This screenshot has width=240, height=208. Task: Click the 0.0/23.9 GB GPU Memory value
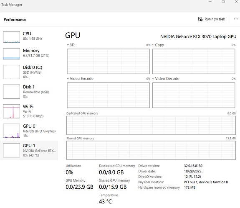pyautogui.click(x=79, y=187)
